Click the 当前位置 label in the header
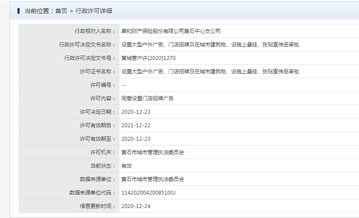 tap(37, 11)
